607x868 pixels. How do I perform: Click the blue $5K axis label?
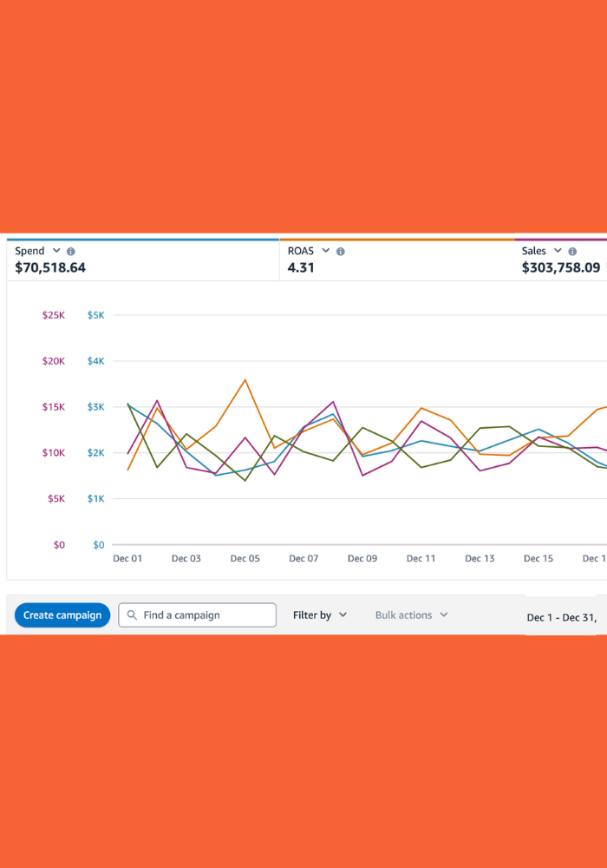[95, 315]
